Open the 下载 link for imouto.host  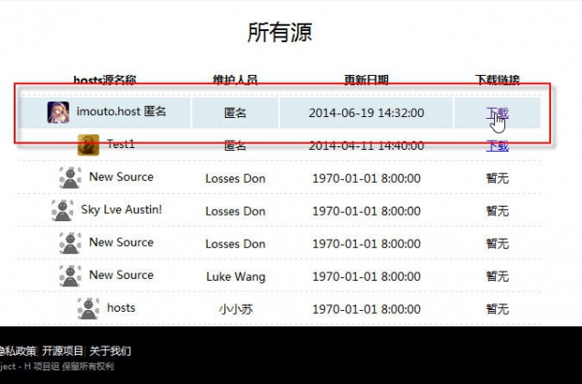tap(497, 112)
